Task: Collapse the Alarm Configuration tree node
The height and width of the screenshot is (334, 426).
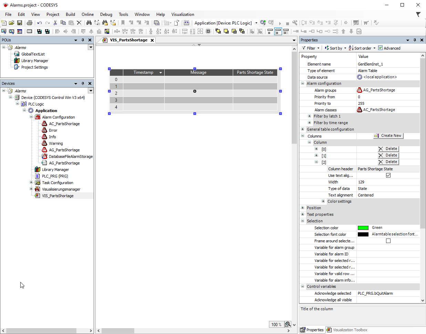Action: 31,117
